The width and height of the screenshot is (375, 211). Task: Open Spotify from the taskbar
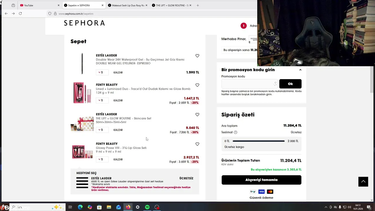147,207
